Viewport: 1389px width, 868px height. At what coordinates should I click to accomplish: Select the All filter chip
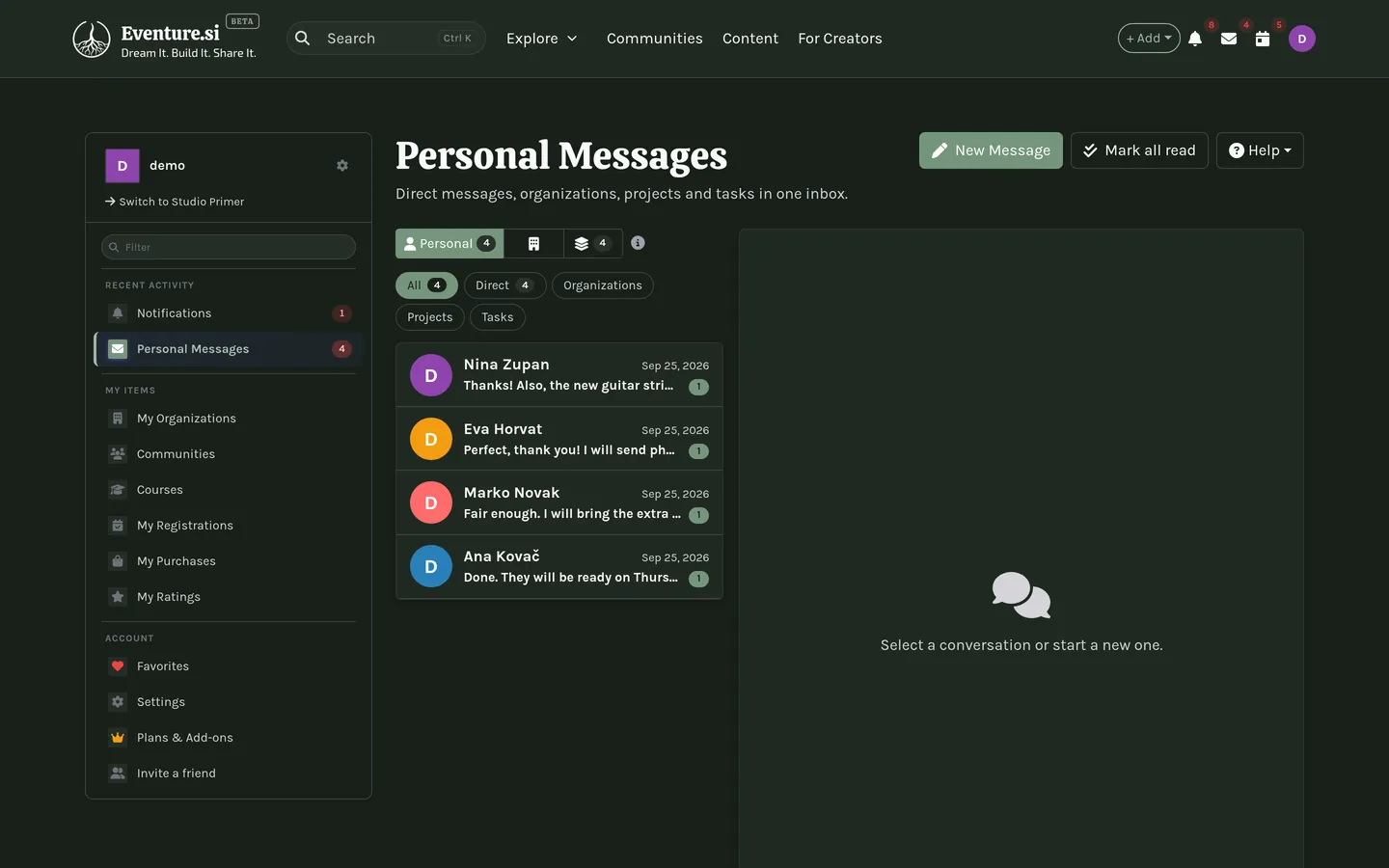click(426, 285)
